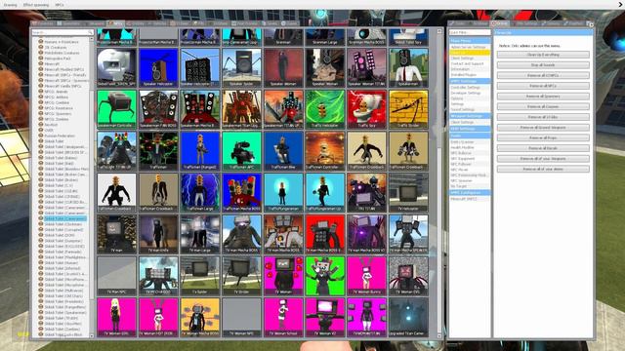The image size is (625, 351).
Task: Choose the TV Helicopter NPC icon
Action: coord(408,193)
